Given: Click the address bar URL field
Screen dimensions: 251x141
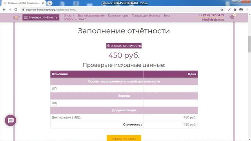Looking at the screenshot, I should pyautogui.click(x=122, y=9).
